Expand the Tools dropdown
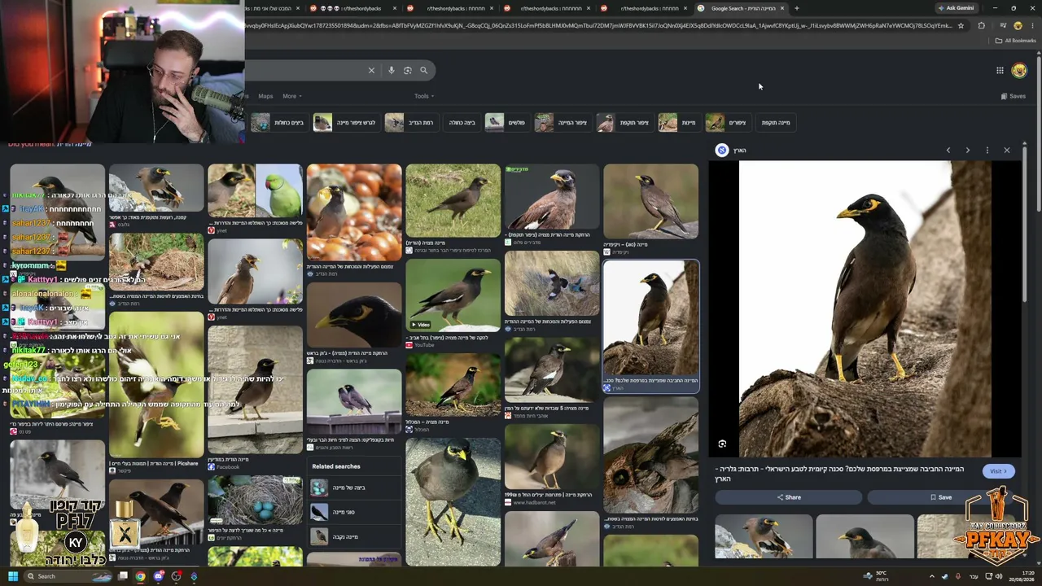This screenshot has height=586, width=1042. pos(423,96)
